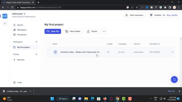Click Add members button
Screen dimensions: 182x102
pyautogui.click(x=134, y=15)
